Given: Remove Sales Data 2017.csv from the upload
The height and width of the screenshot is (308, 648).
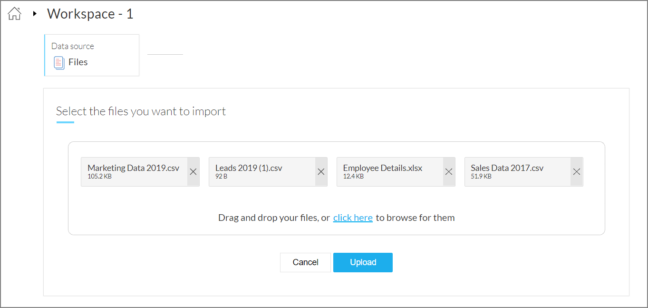Looking at the screenshot, I should pyautogui.click(x=577, y=172).
